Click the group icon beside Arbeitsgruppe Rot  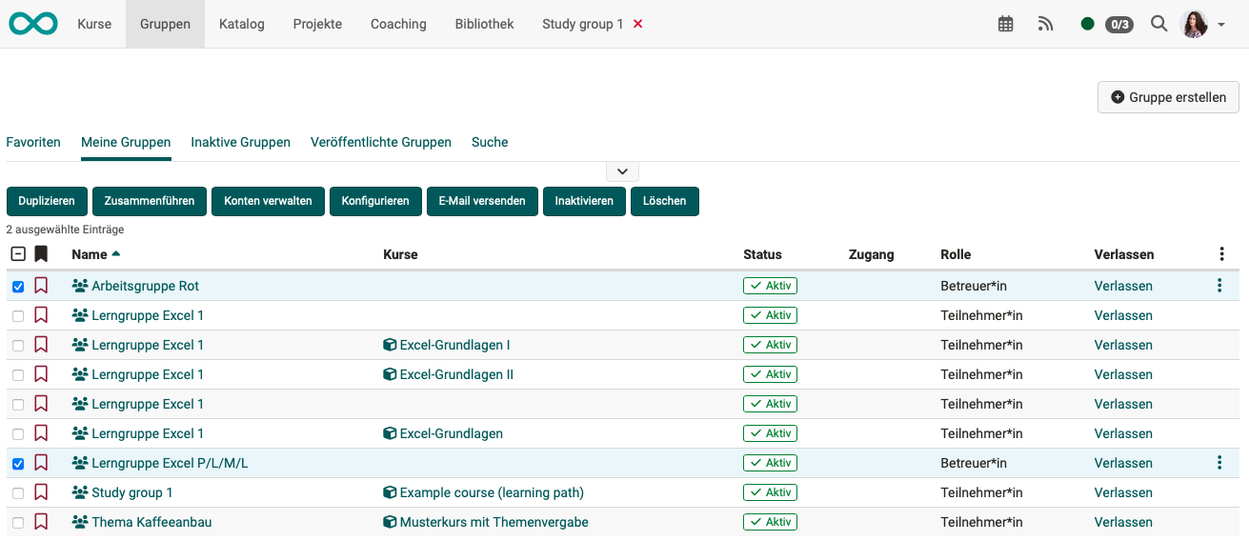pyautogui.click(x=80, y=286)
